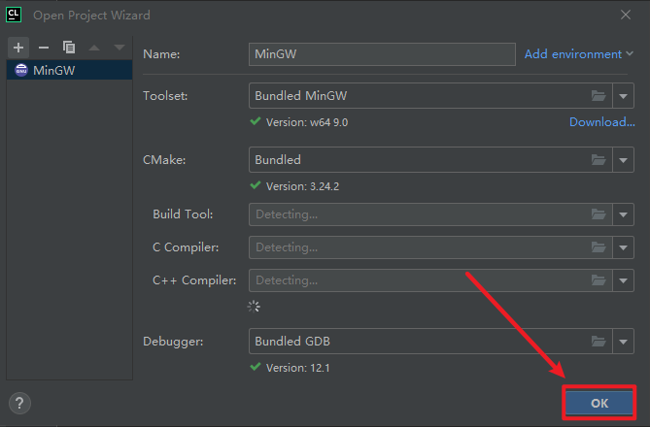The height and width of the screenshot is (427, 650).
Task: Expand Toolset dropdown arrow
Action: pos(623,96)
